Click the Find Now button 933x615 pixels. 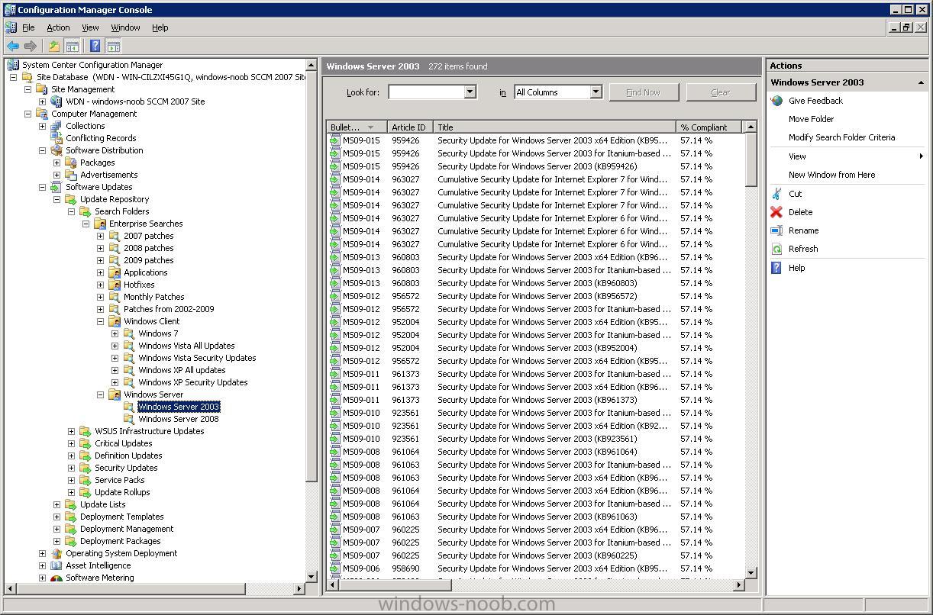(643, 92)
